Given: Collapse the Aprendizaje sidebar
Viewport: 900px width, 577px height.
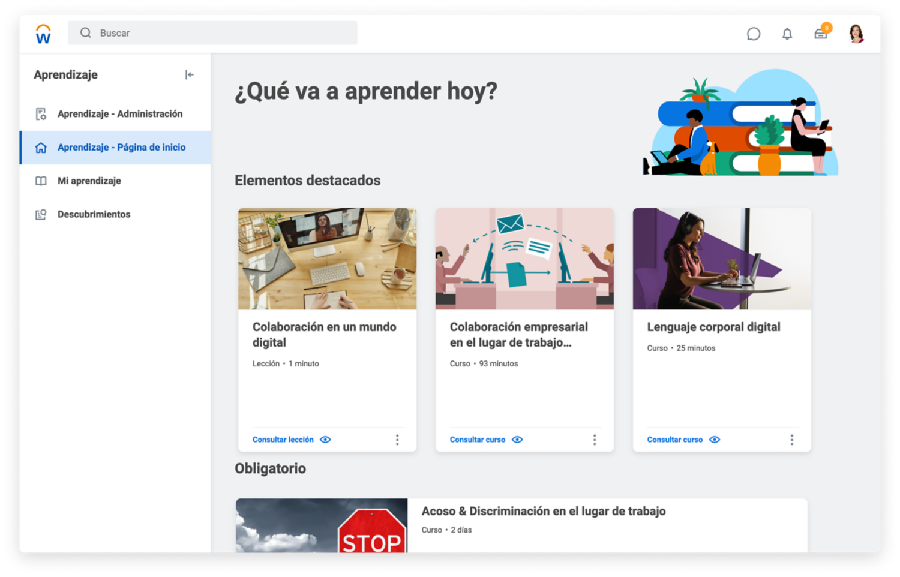Looking at the screenshot, I should pyautogui.click(x=190, y=74).
